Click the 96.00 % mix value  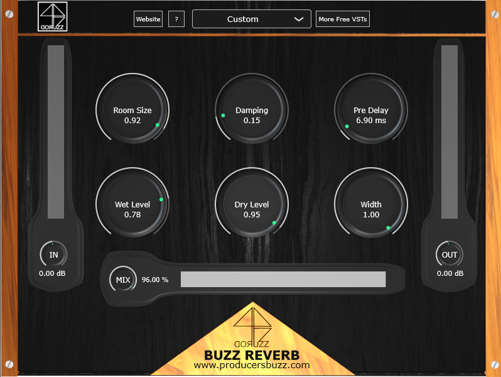[x=155, y=280]
